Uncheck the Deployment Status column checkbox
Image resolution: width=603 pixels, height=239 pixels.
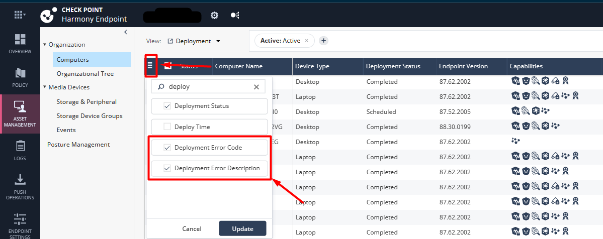[x=167, y=106]
